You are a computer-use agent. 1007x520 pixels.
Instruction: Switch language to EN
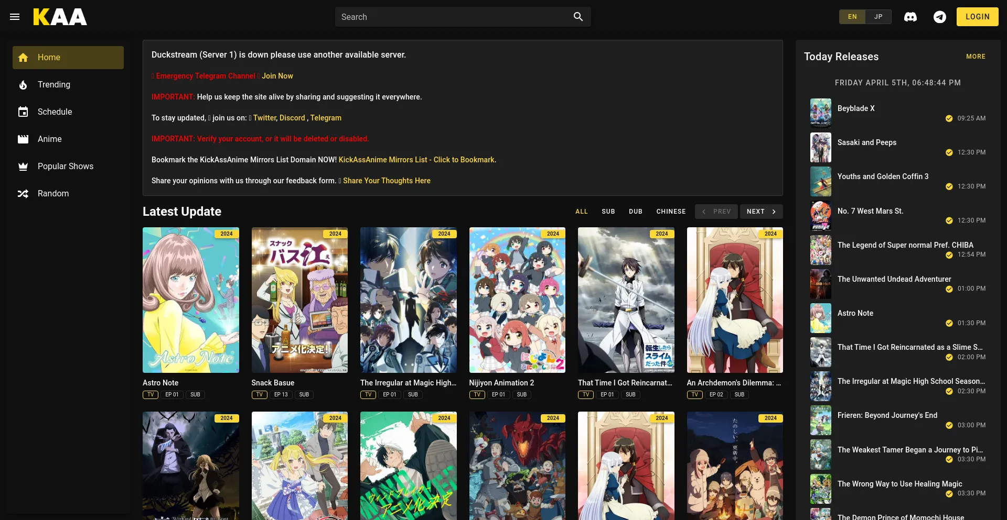pyautogui.click(x=852, y=17)
